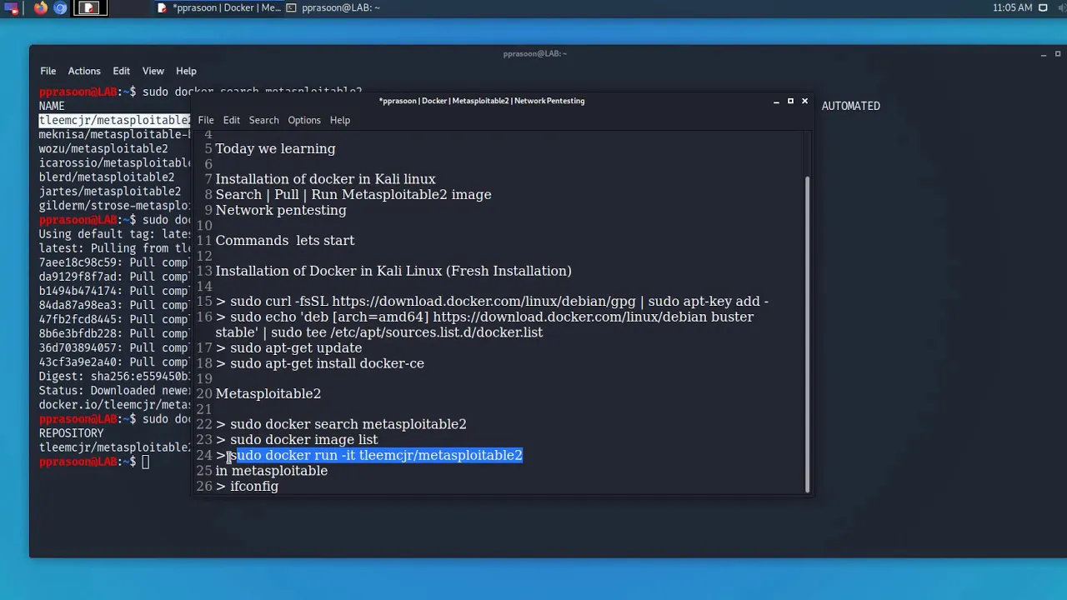Click the 'sudo docker search metasploitable2' line in editor
The height and width of the screenshot is (600, 1067).
click(x=341, y=424)
